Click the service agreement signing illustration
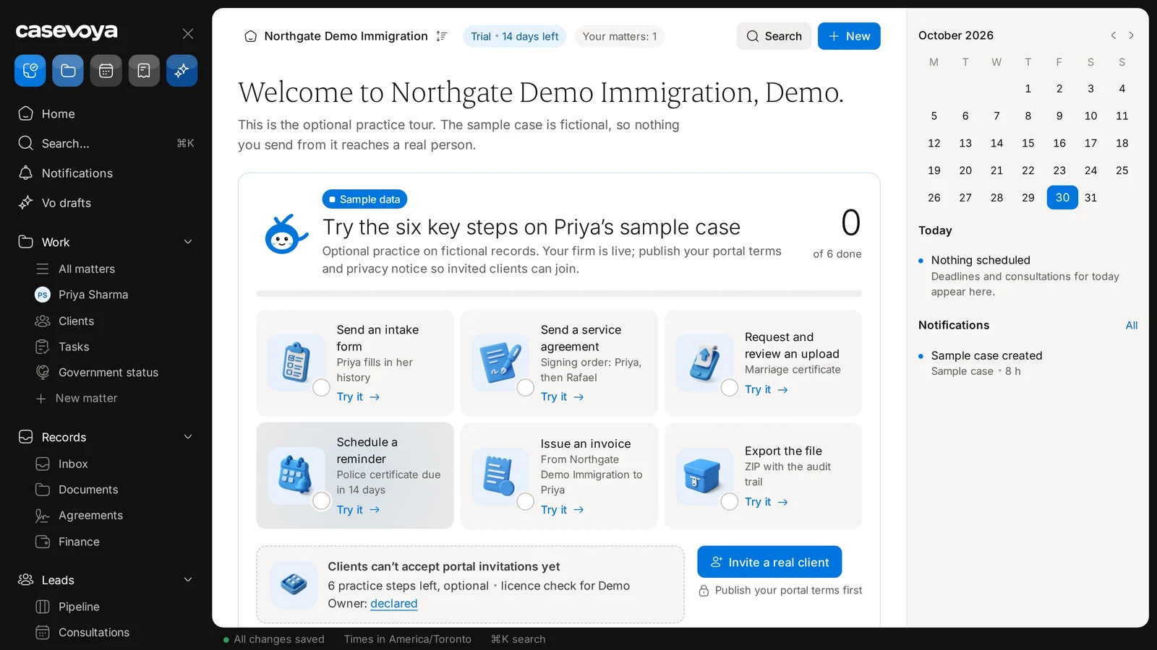Viewport: 1157px width, 650px height. 500,363
